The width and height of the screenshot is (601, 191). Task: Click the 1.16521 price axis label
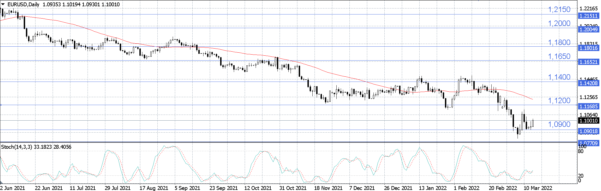click(x=588, y=62)
